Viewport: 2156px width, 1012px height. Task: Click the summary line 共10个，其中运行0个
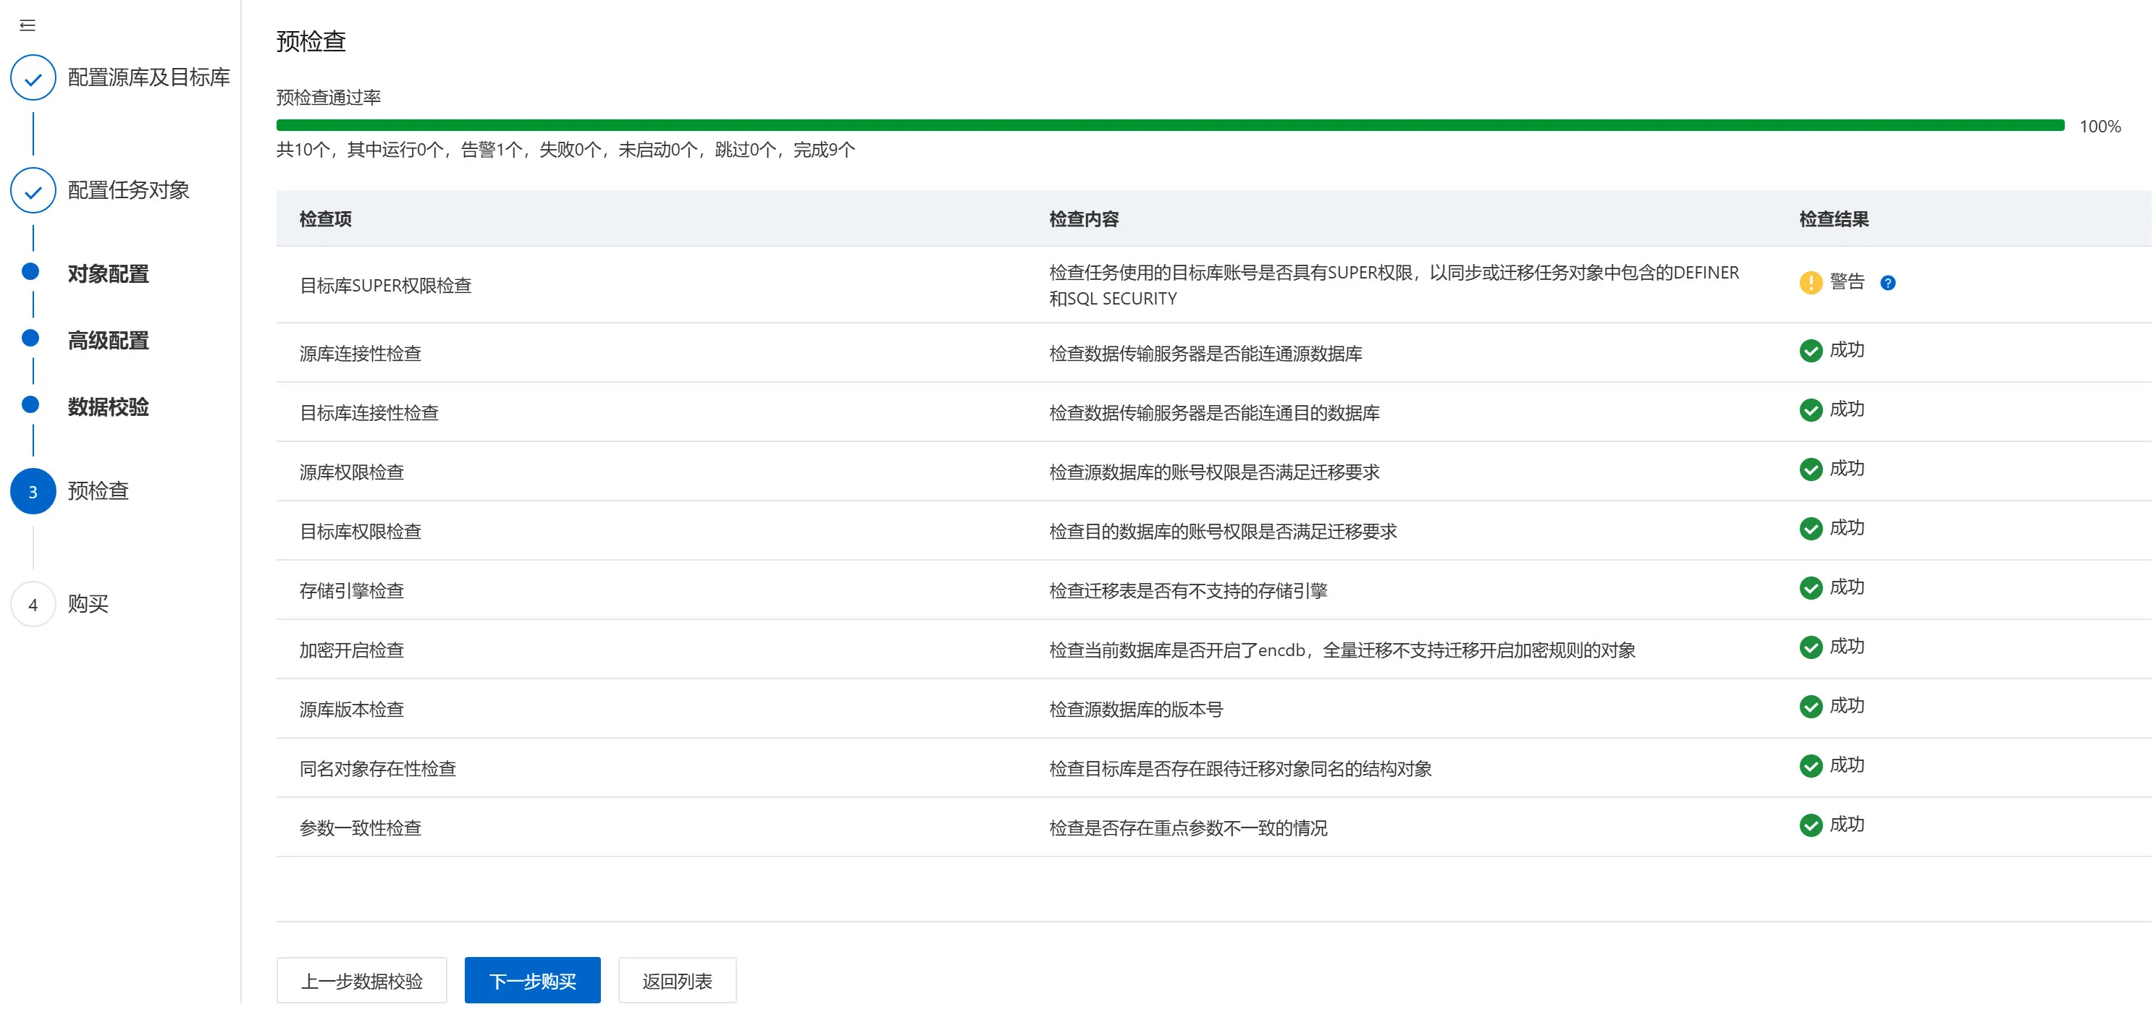(565, 150)
